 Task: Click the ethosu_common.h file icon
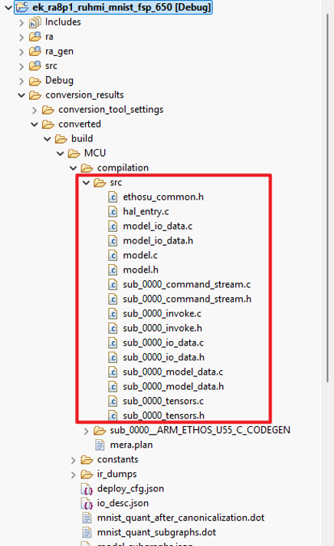point(113,197)
